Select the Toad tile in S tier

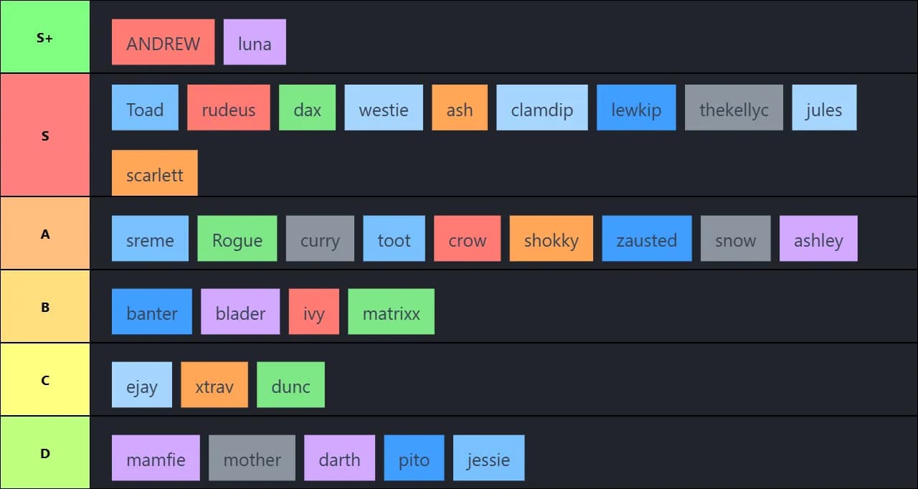145,108
